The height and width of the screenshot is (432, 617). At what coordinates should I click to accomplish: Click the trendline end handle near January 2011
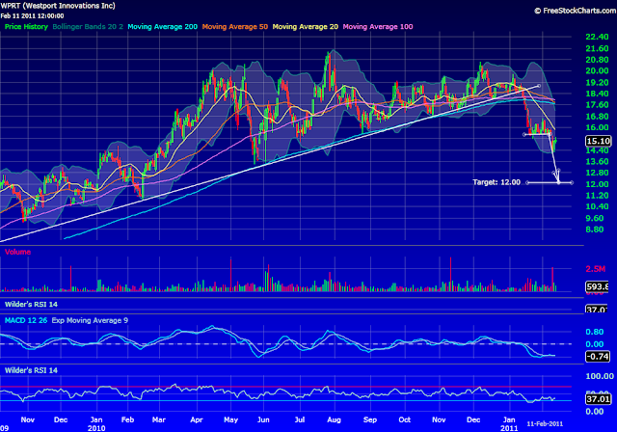(539, 86)
